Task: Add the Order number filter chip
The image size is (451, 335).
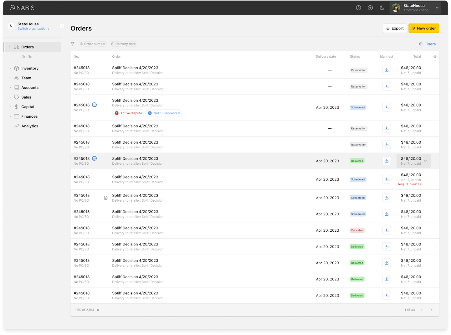Action: pos(92,44)
